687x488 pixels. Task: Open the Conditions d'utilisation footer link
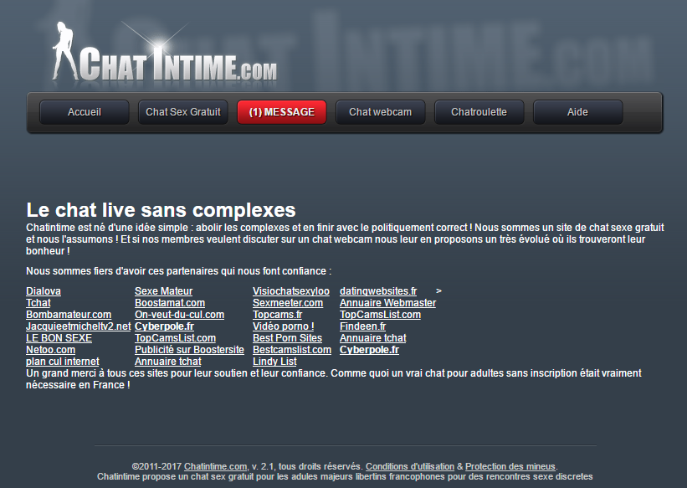click(410, 466)
